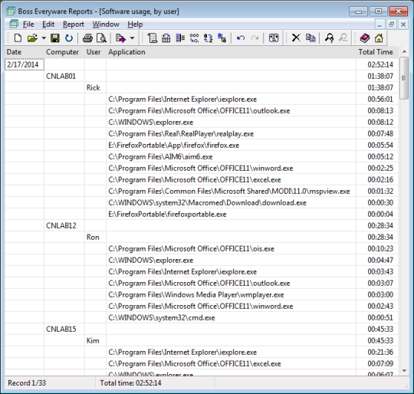Open print preview with the magnifier page icon

tap(101, 38)
